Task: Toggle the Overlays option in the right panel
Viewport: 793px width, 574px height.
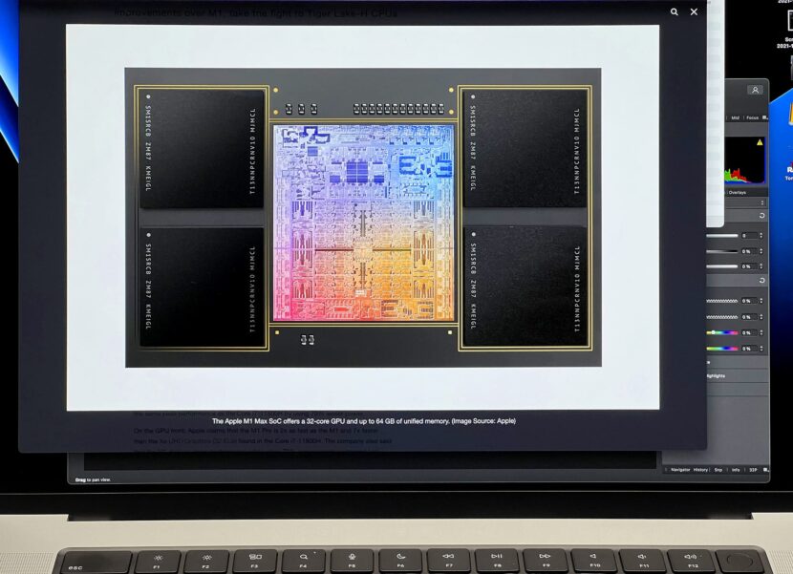Action: pyautogui.click(x=738, y=192)
